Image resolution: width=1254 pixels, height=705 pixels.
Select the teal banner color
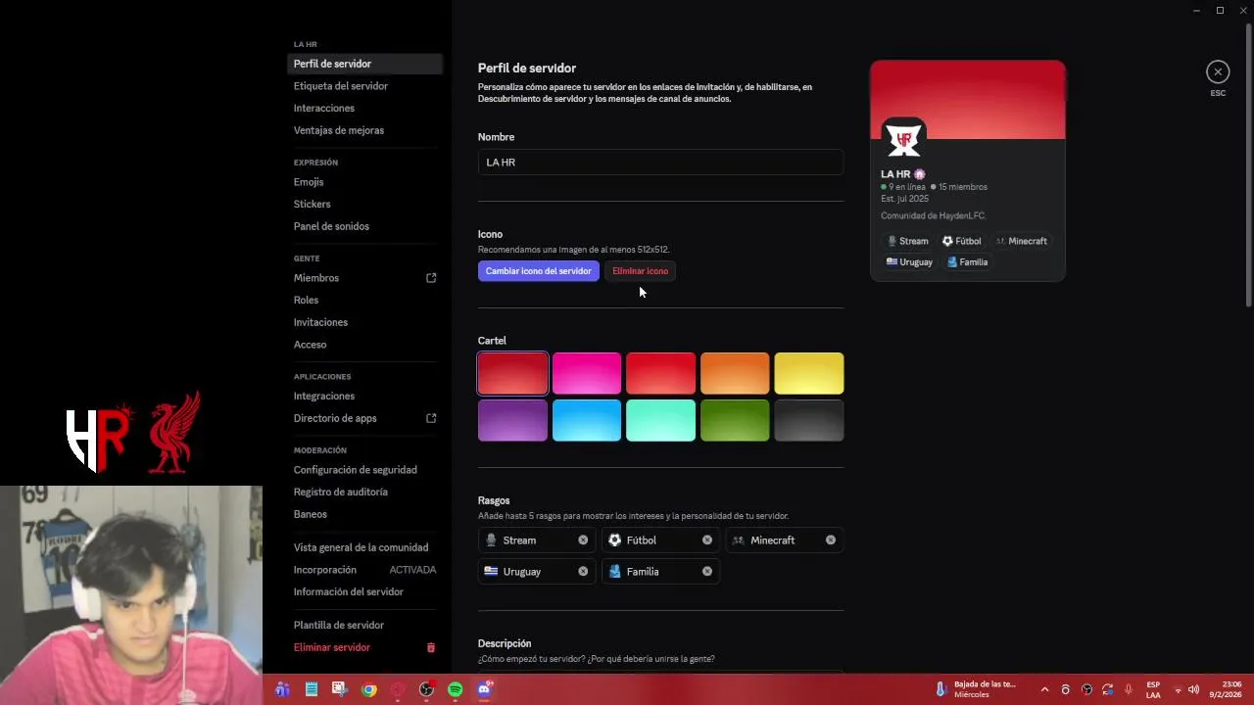[660, 420]
